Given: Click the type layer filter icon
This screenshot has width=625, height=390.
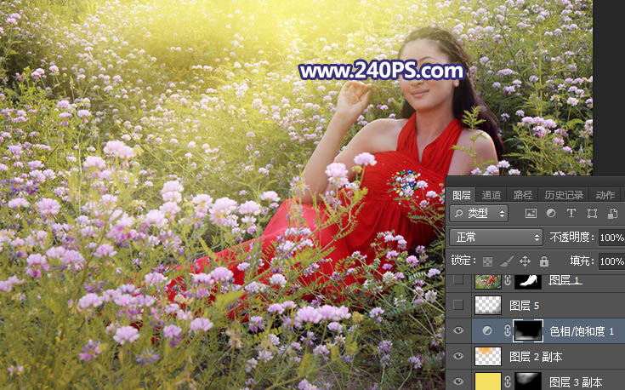Looking at the screenshot, I should 571,214.
